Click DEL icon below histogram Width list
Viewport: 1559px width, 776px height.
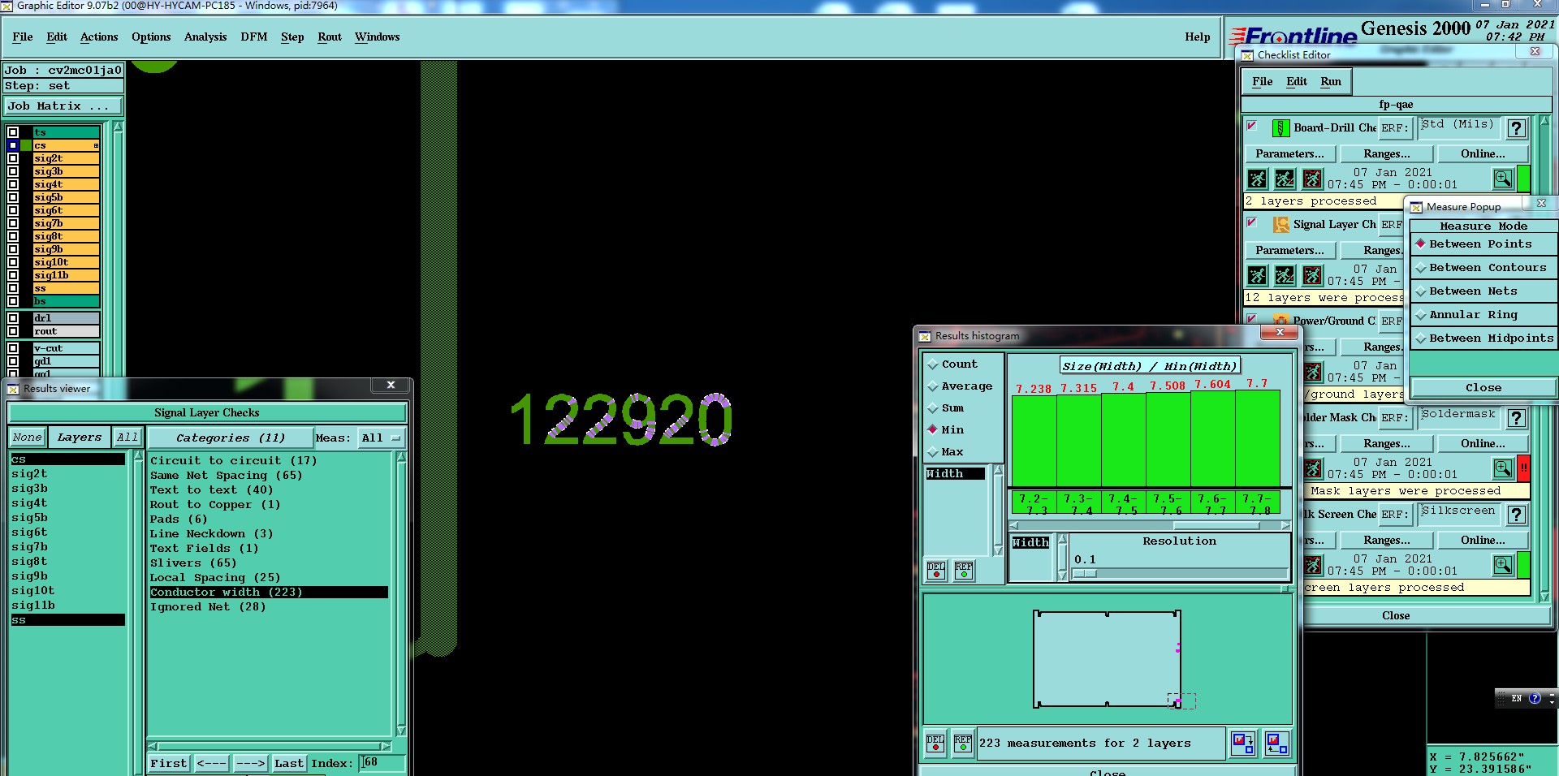[x=936, y=570]
